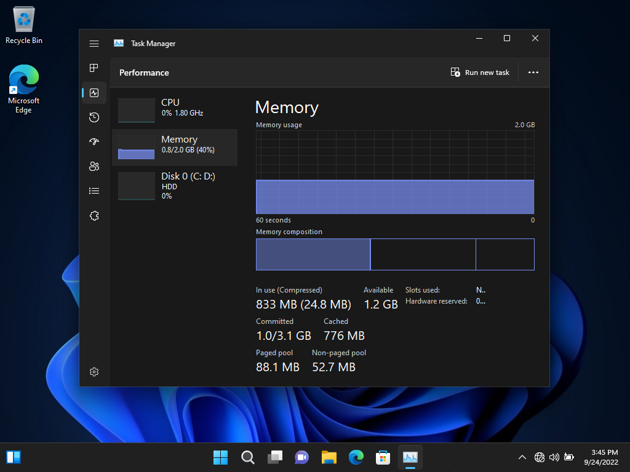
Task: Open the Widgets panel on taskbar
Action: click(14, 457)
